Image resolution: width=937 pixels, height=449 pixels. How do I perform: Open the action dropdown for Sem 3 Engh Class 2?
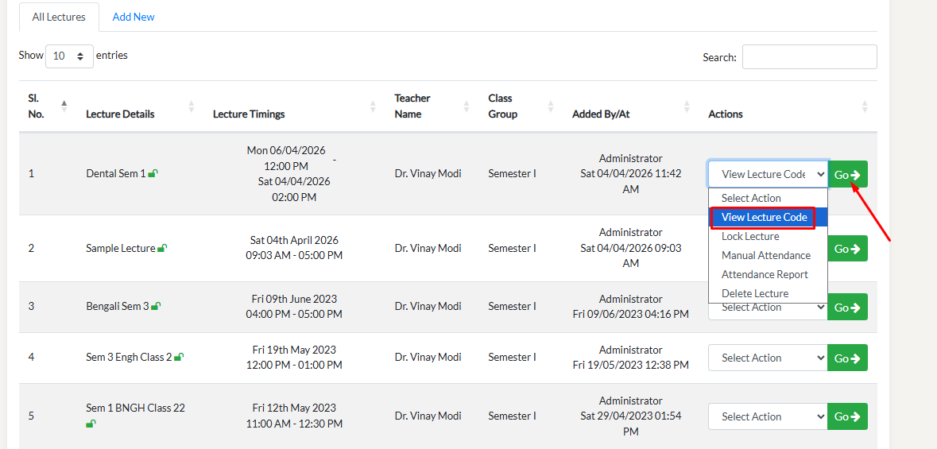(767, 358)
